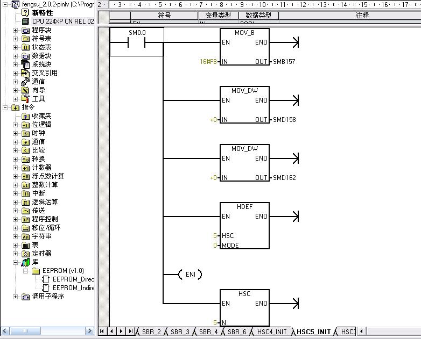Click the 状态表 status chart icon
The height and width of the screenshot is (339, 421).
pos(25,47)
